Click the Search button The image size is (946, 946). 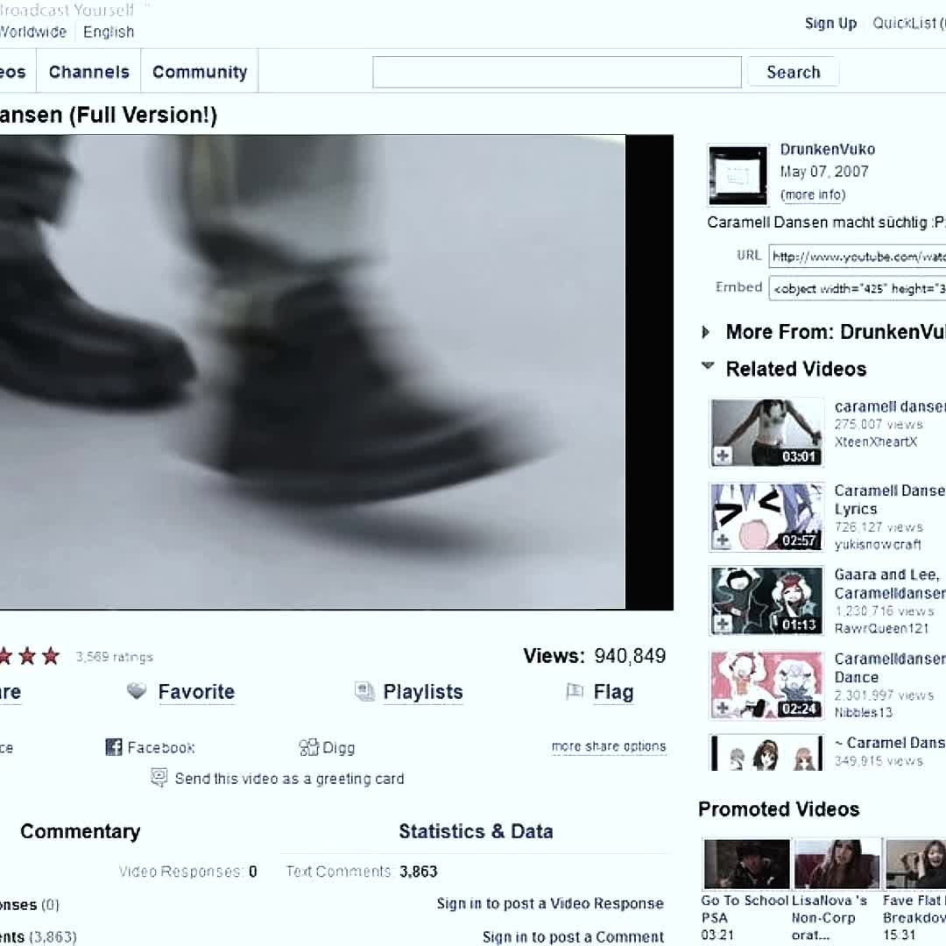pyautogui.click(x=794, y=73)
